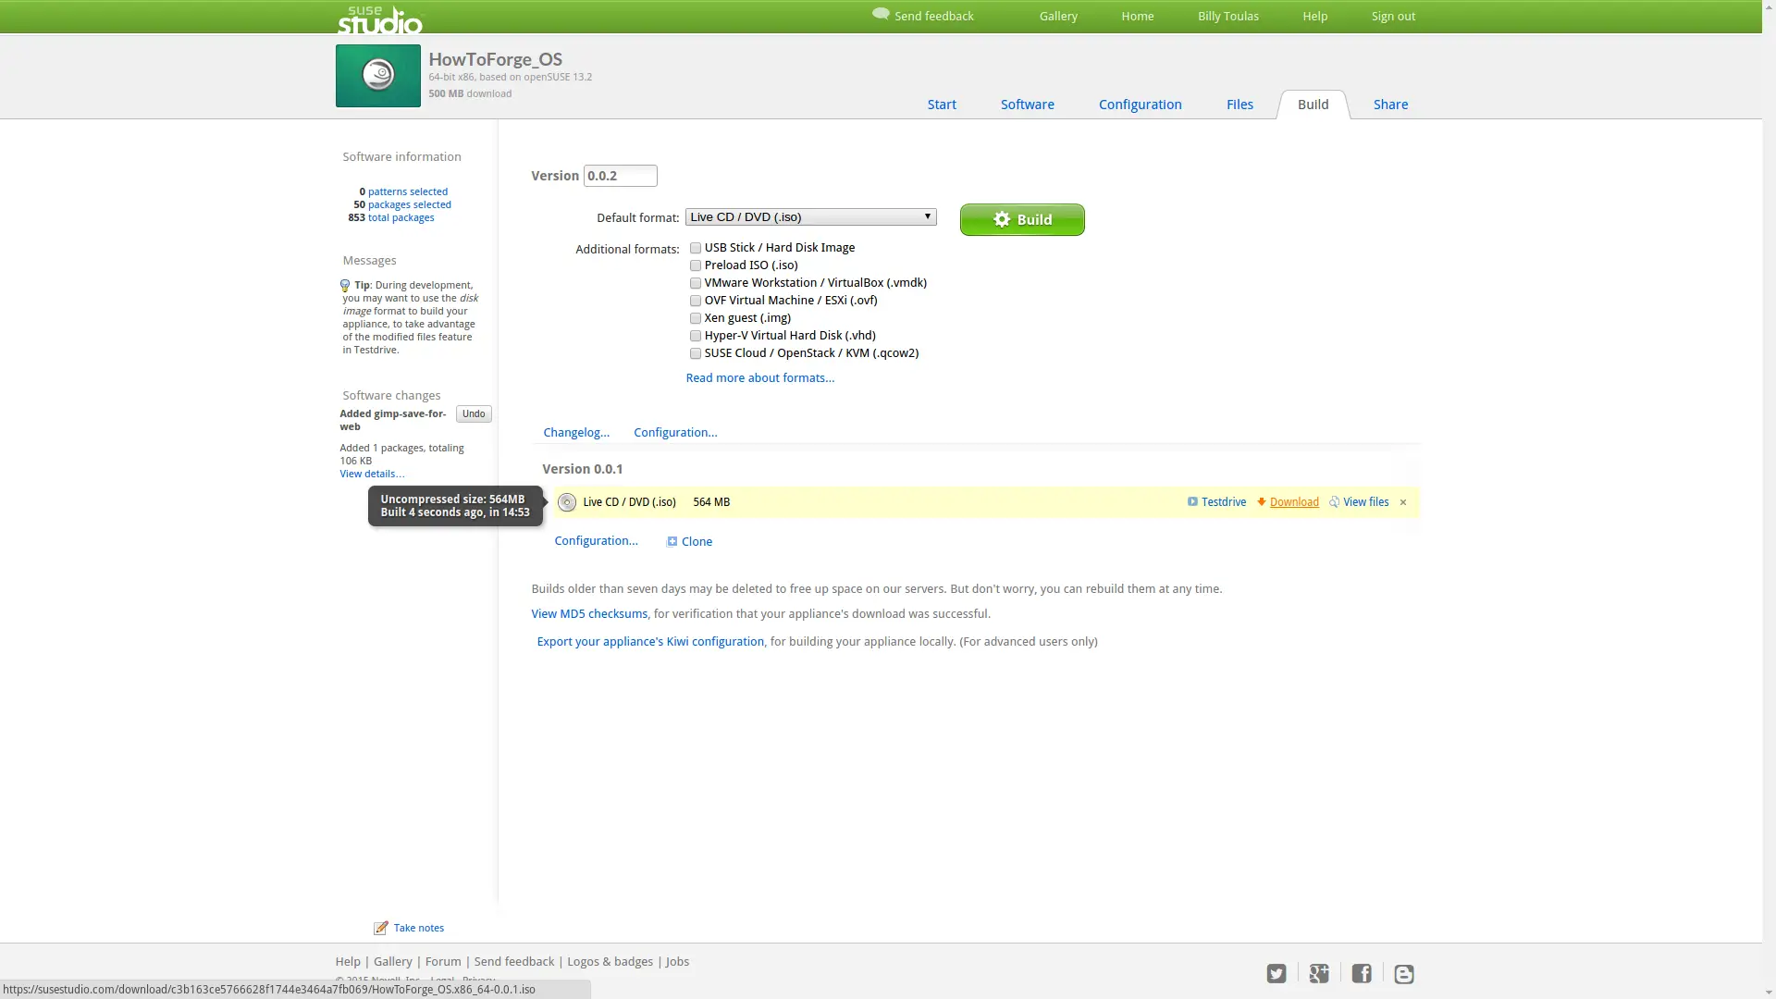Open patterns selected link
This screenshot has height=999, width=1776.
[x=408, y=191]
